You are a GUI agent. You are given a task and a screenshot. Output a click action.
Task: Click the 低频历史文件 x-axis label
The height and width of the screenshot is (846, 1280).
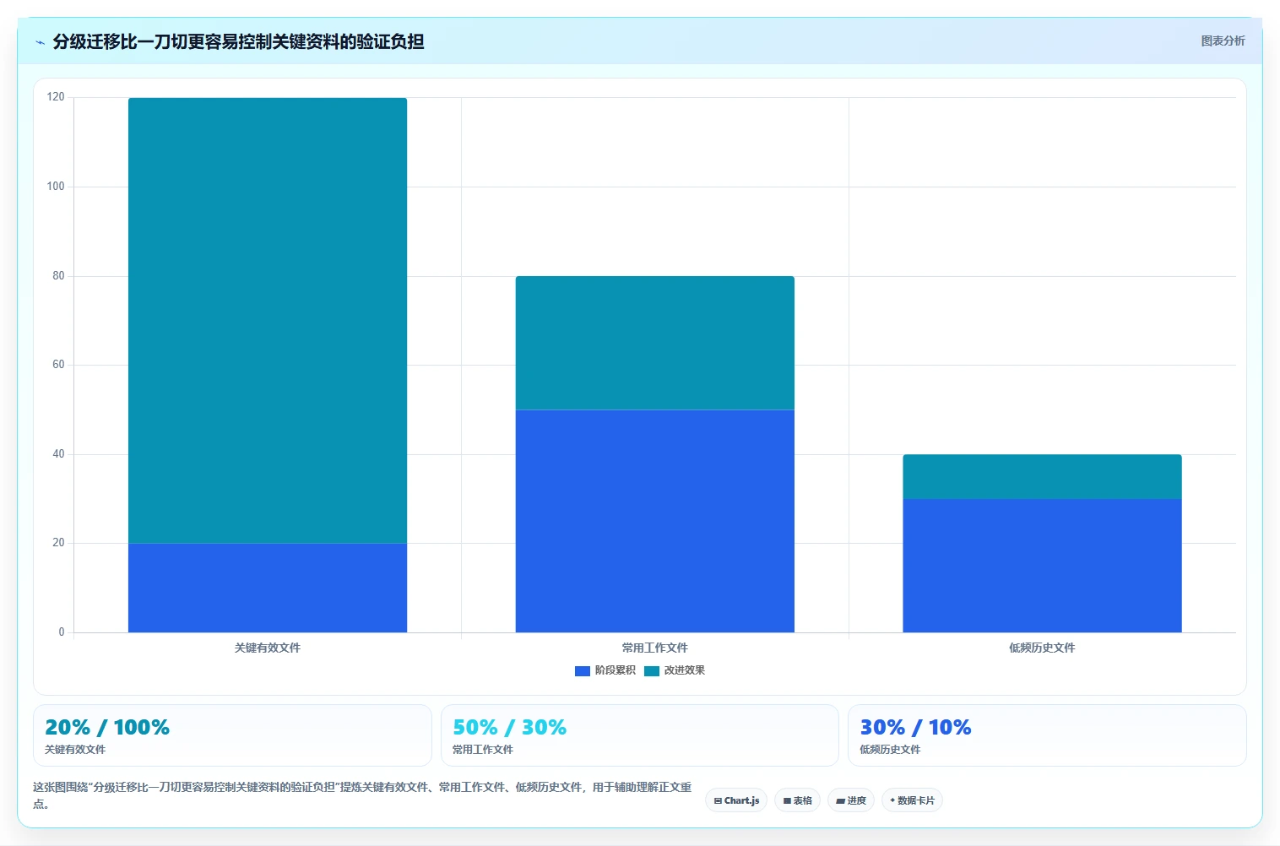(1042, 648)
